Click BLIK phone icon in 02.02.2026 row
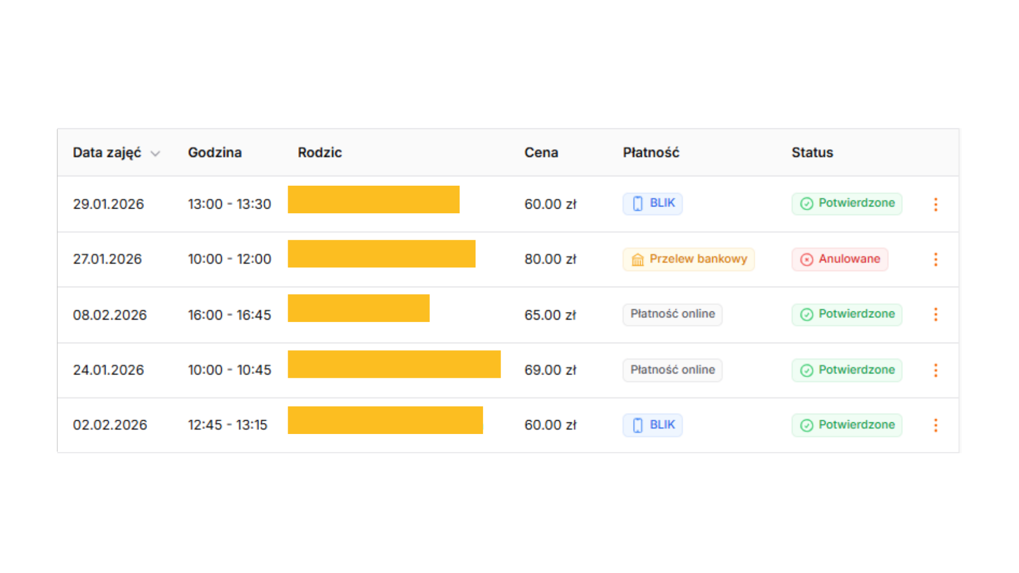The width and height of the screenshot is (1019, 573). pyautogui.click(x=638, y=425)
